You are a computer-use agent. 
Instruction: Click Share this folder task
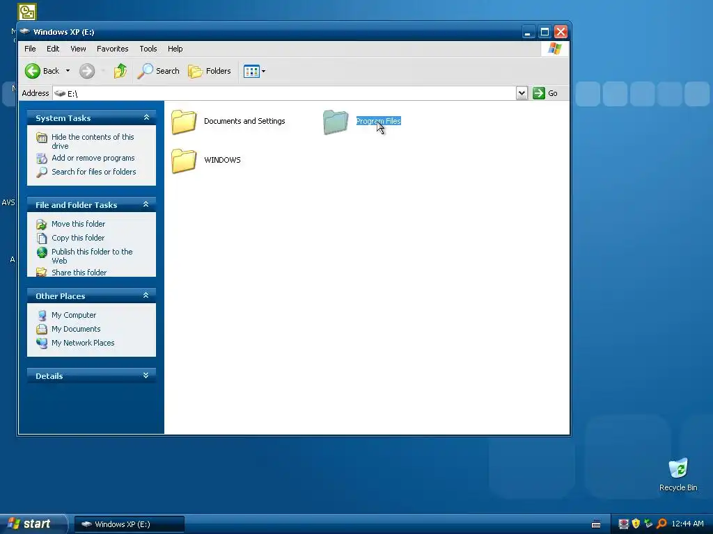pyautogui.click(x=79, y=273)
